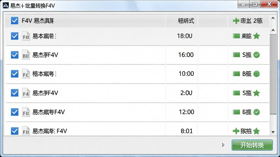Click the green checkmark circle in the 16:00 row
This screenshot has width=280, height=157.
pos(256,55)
